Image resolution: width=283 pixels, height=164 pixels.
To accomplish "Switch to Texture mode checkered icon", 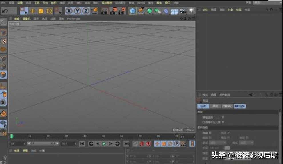I will pos(3,41).
